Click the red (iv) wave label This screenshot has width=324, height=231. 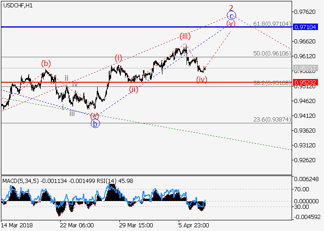(x=201, y=79)
